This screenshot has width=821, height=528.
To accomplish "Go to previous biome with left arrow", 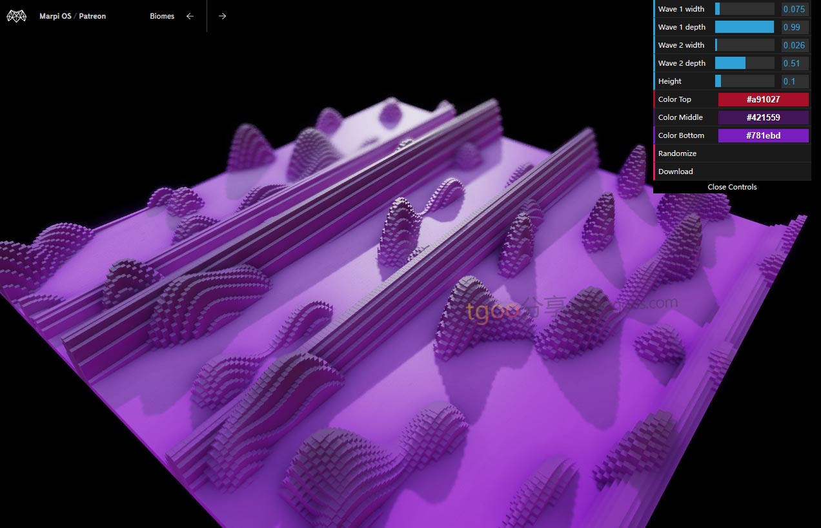I will 190,16.
